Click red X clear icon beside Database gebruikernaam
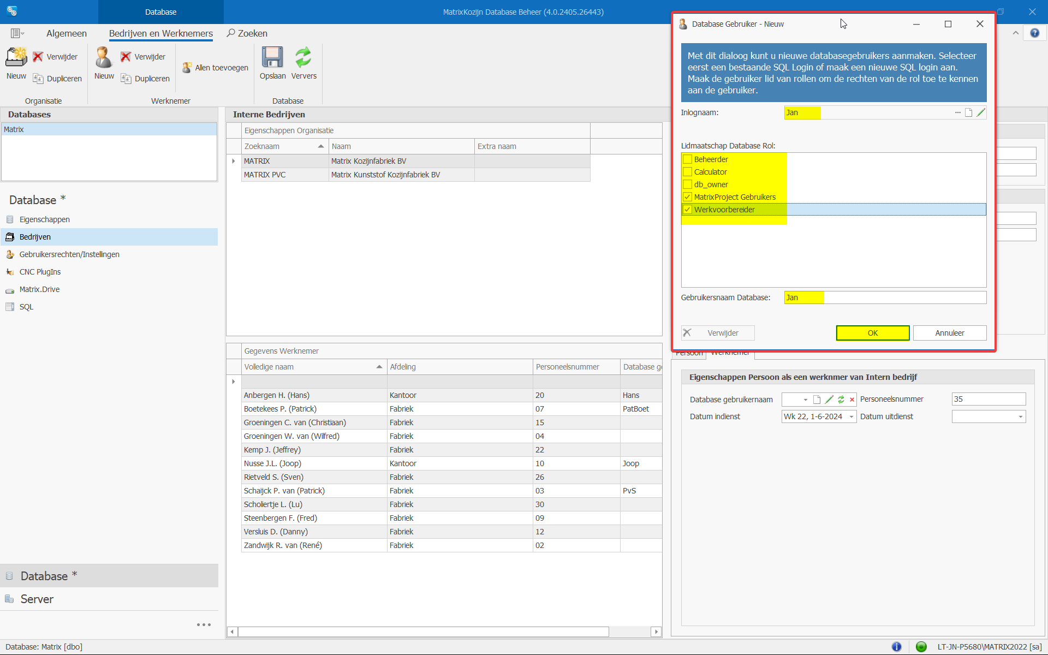1048x655 pixels. [852, 400]
